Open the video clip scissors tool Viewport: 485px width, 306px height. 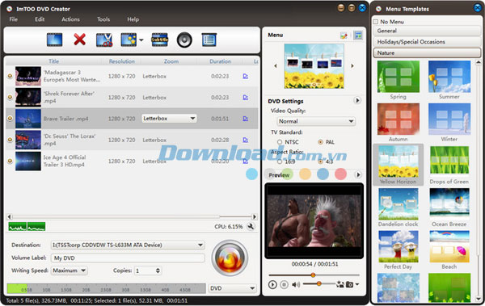[x=104, y=40]
